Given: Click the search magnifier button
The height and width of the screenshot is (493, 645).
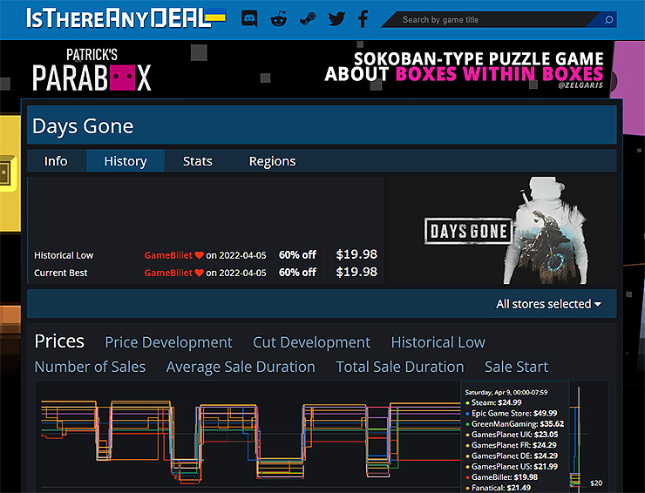Looking at the screenshot, I should [x=608, y=20].
